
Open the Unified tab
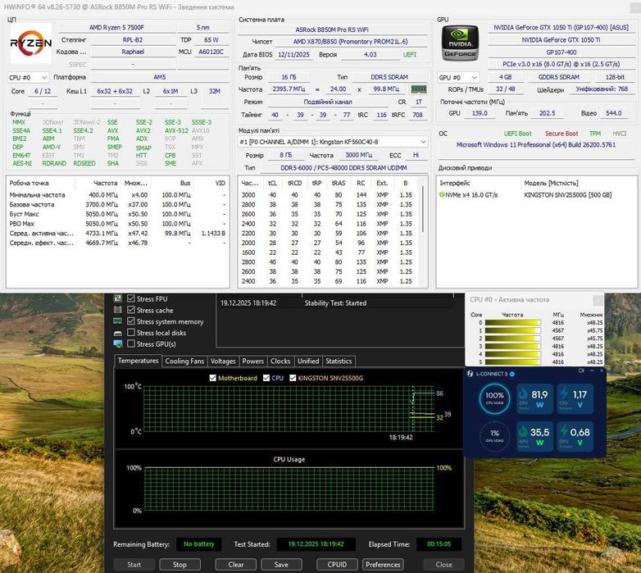[x=308, y=362]
